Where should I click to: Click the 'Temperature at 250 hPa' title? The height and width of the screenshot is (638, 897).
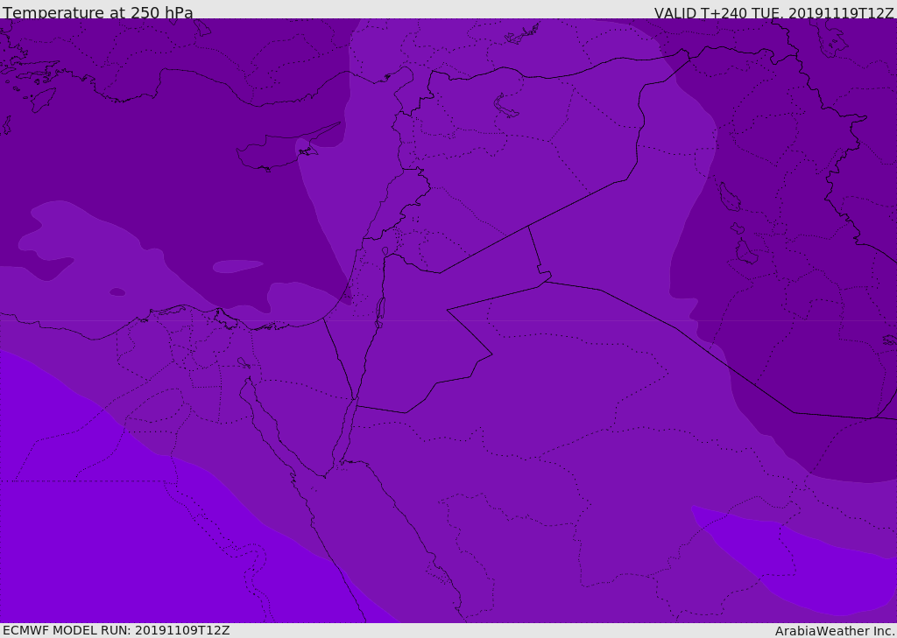[x=98, y=12]
